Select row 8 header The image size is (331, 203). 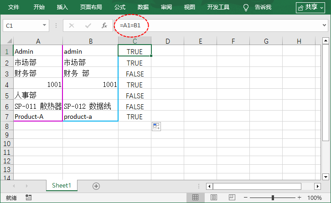click(x=7, y=126)
